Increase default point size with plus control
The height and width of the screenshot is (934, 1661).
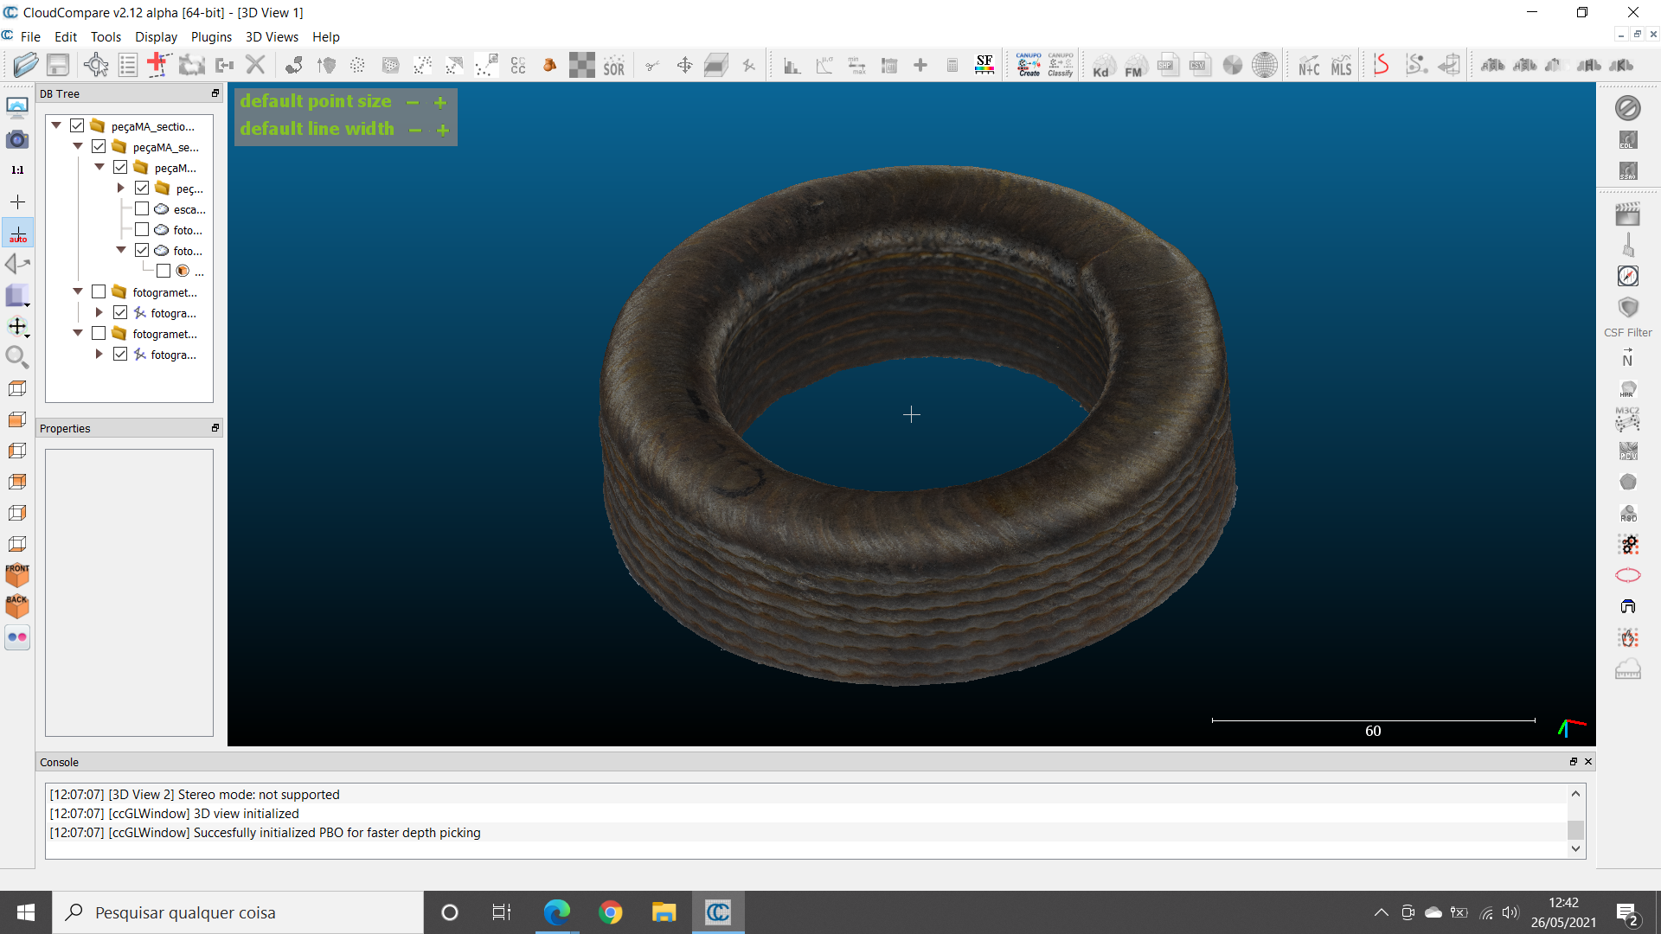pyautogui.click(x=440, y=102)
